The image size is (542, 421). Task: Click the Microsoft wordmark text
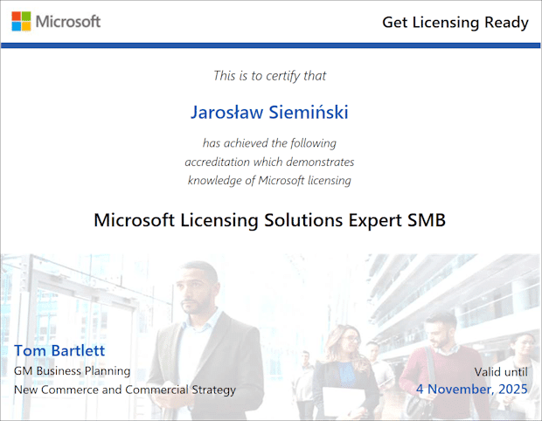click(68, 22)
